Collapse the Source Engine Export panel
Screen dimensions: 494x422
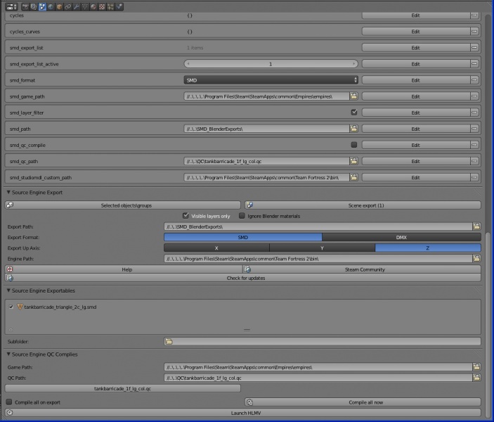point(8,192)
